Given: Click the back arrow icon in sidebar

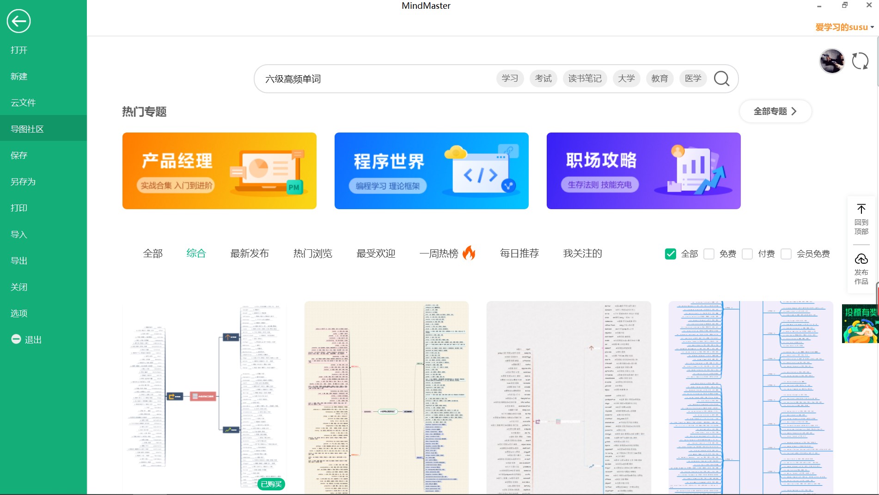Looking at the screenshot, I should [x=18, y=21].
